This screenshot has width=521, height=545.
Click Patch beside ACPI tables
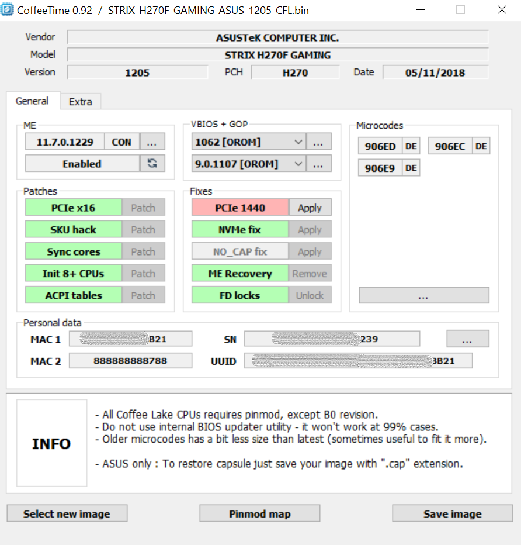143,295
